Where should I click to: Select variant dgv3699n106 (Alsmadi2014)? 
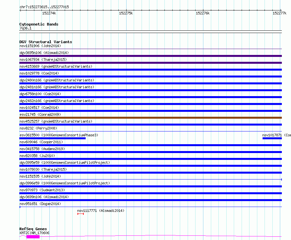click(44, 197)
